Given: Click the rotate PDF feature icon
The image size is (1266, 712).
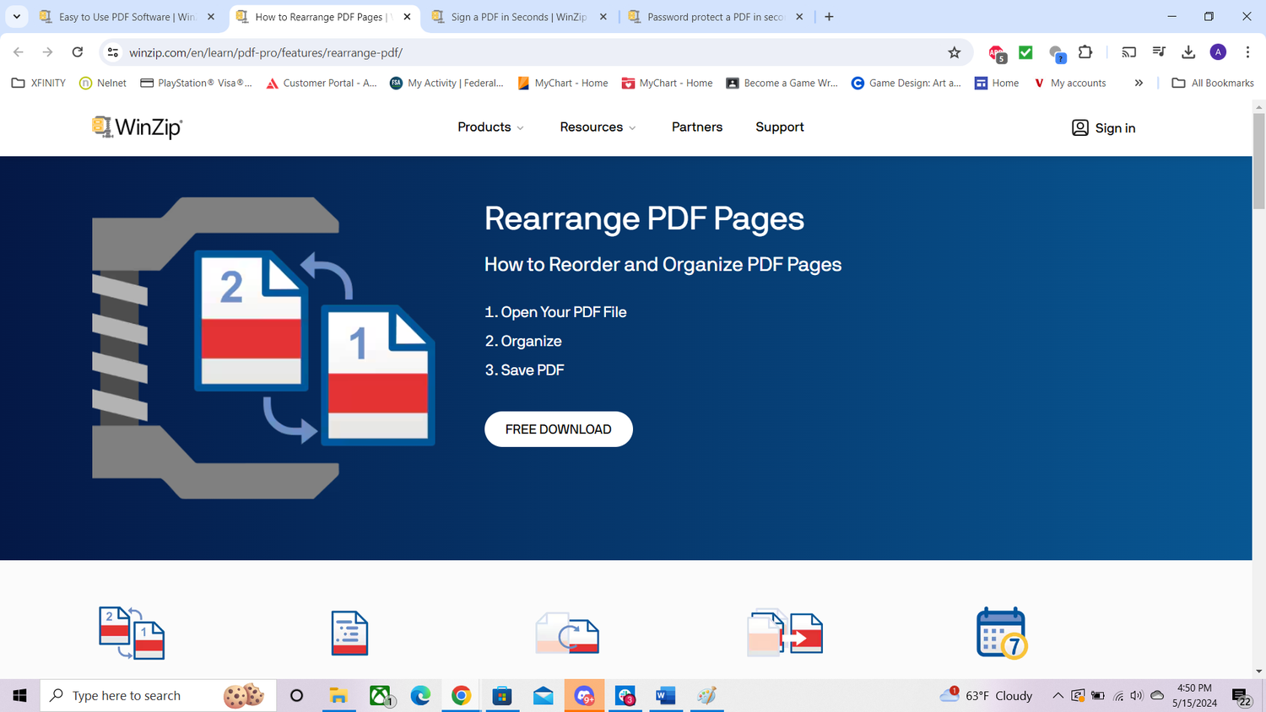Looking at the screenshot, I should [567, 633].
